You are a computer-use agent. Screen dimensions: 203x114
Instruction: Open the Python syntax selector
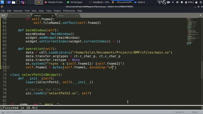click(x=194, y=112)
